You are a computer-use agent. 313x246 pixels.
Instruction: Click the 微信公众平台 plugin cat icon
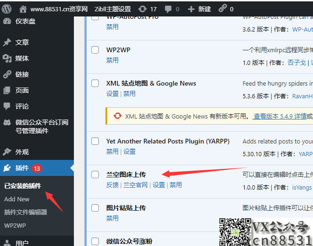tap(7, 122)
